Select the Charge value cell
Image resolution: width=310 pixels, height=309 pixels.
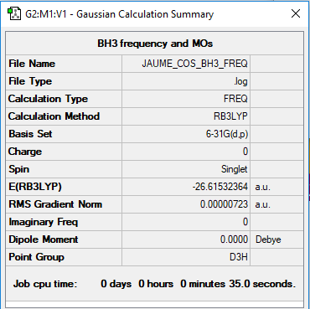pyautogui.click(x=186, y=152)
